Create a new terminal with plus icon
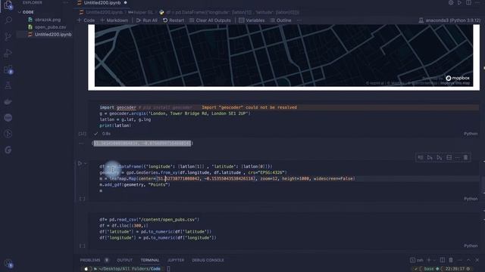 (429, 260)
